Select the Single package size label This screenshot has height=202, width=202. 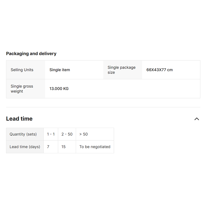[121, 70]
